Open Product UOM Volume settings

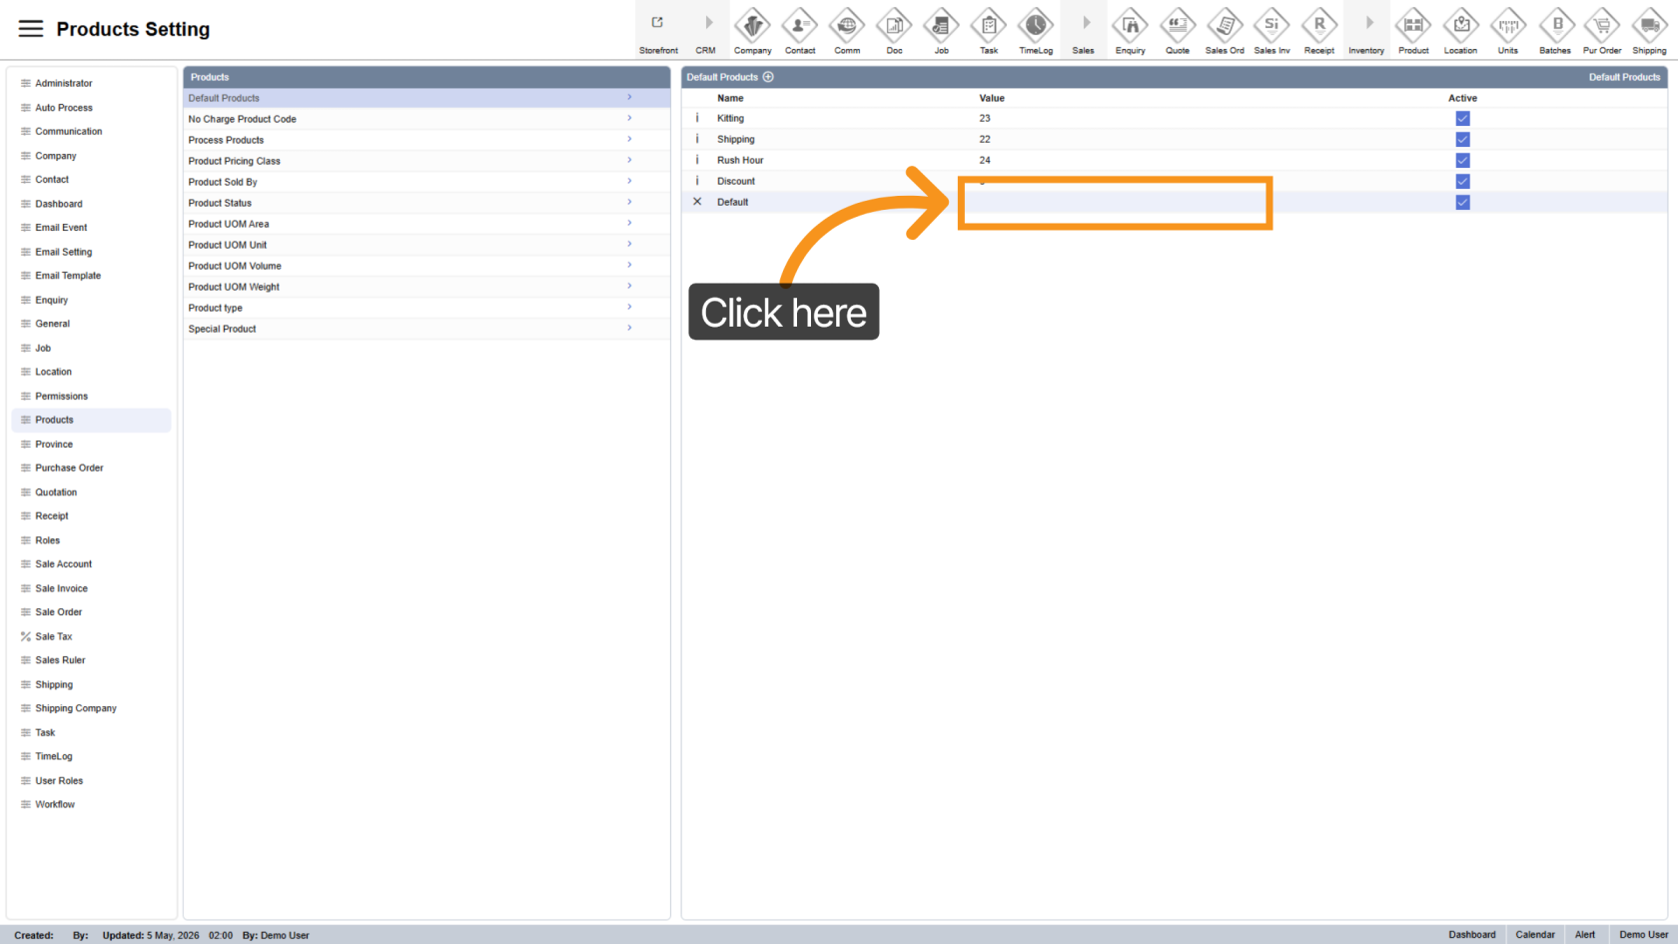coord(426,266)
